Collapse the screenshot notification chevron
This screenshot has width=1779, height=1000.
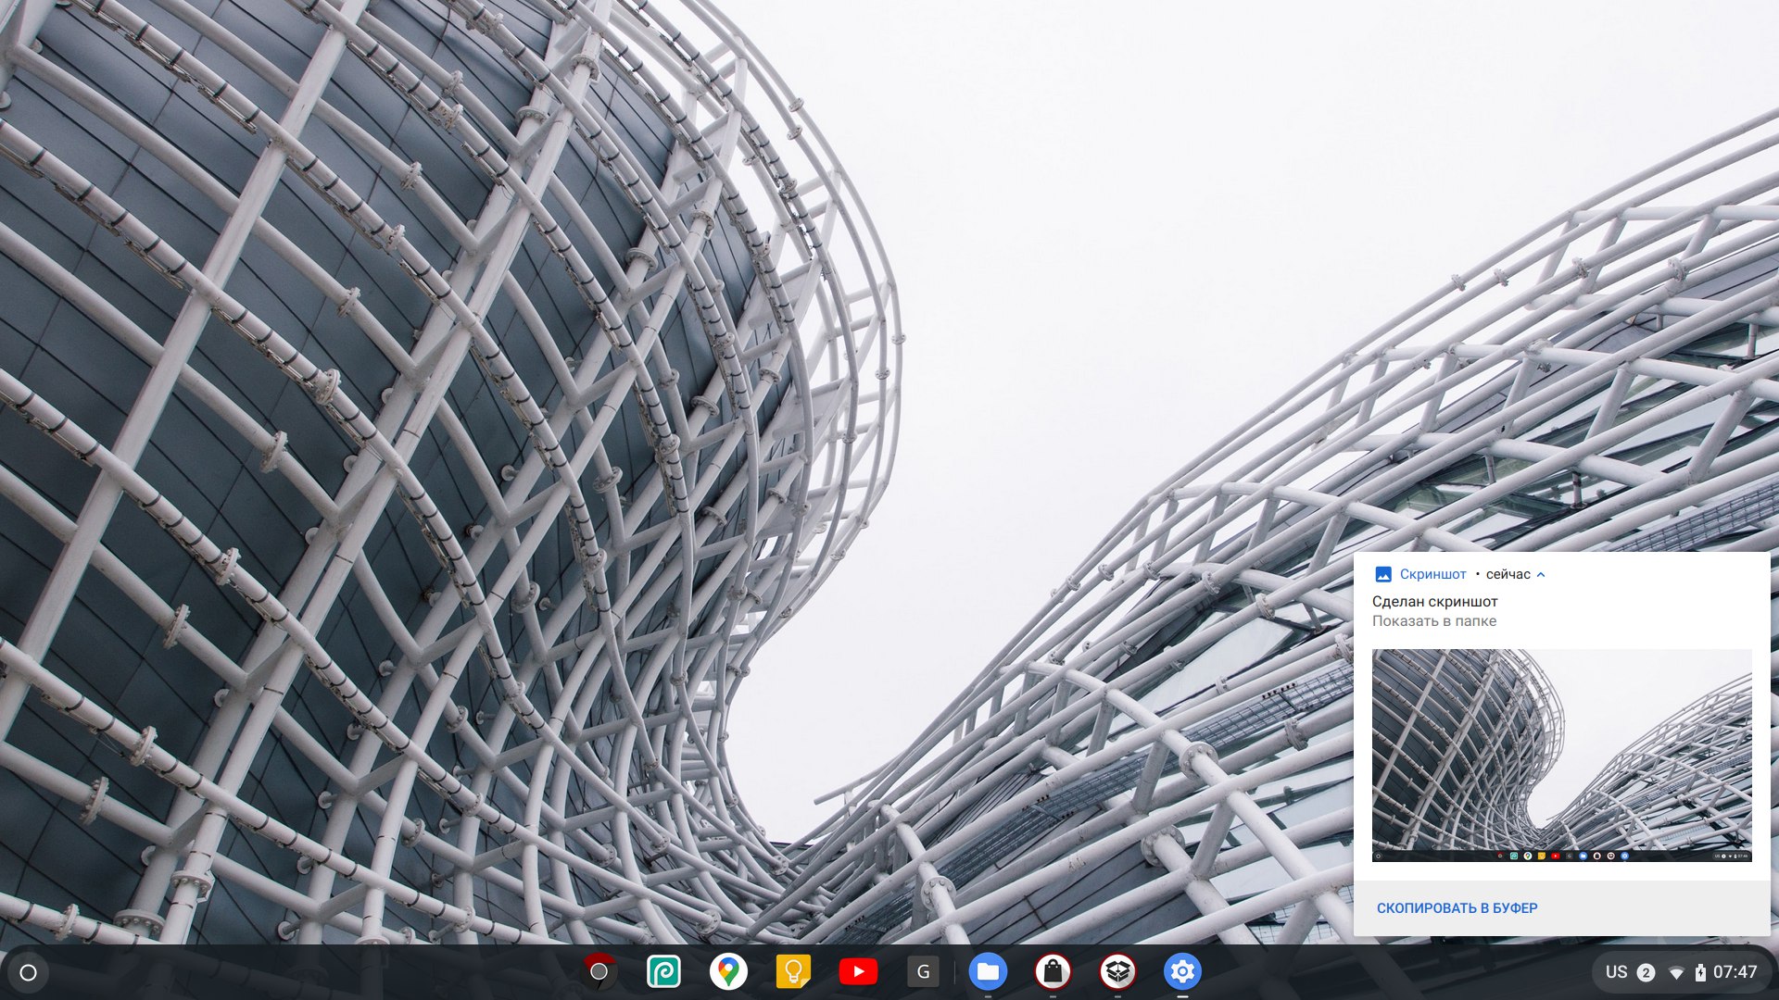pyautogui.click(x=1541, y=574)
